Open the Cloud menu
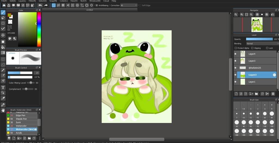 tap(106, 1)
